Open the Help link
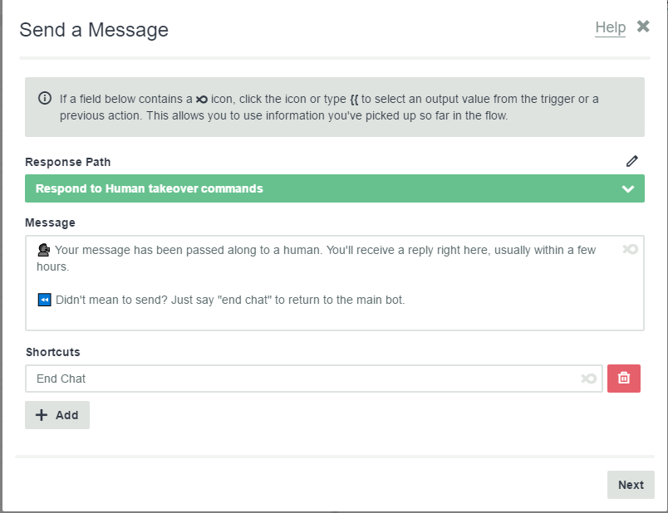Screen dimensions: 668x513 (x=610, y=27)
